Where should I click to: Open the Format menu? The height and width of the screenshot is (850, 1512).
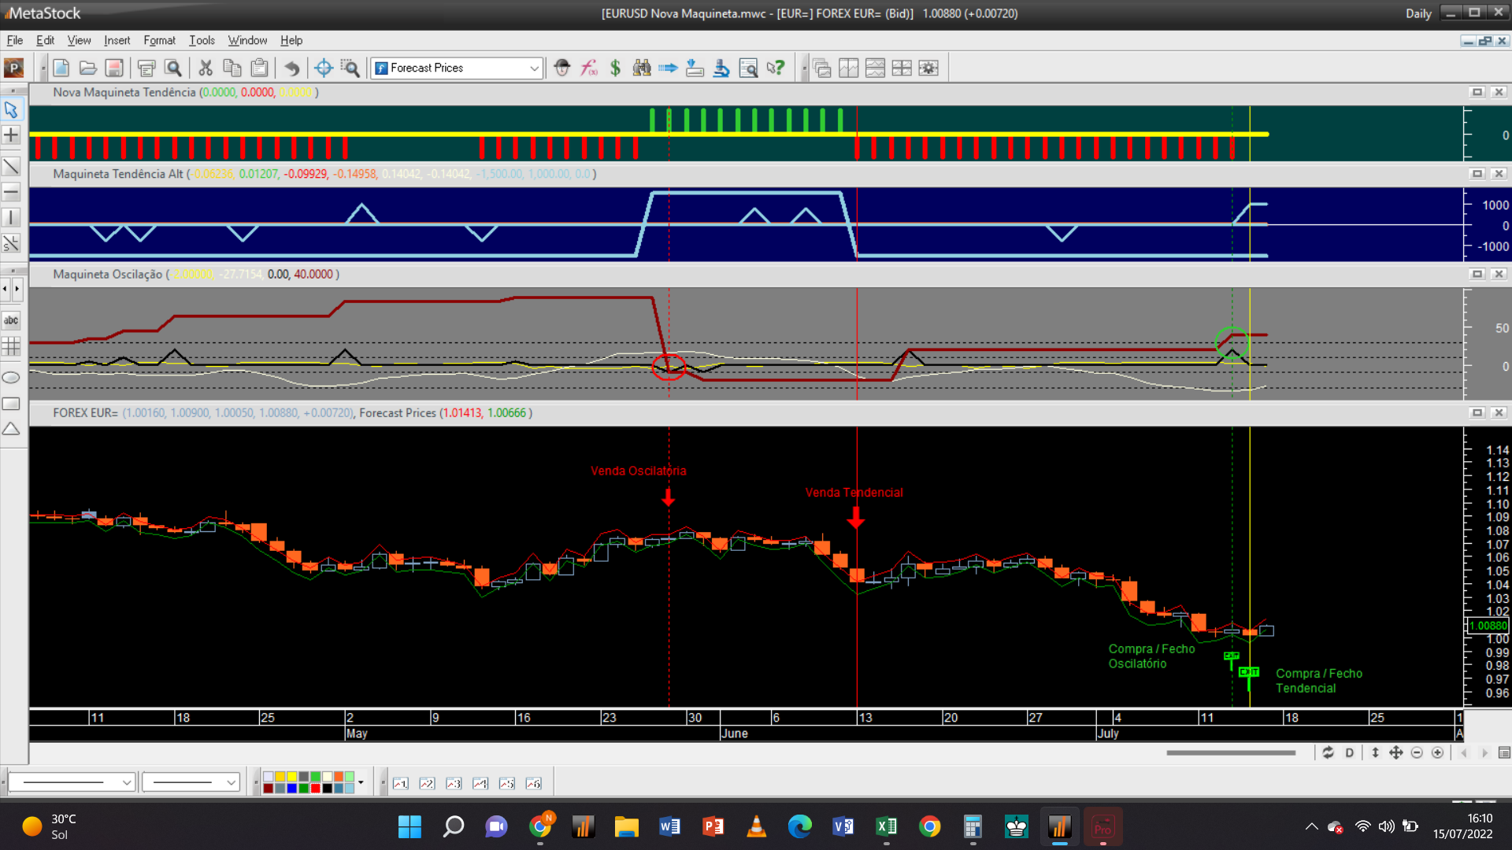pyautogui.click(x=159, y=40)
